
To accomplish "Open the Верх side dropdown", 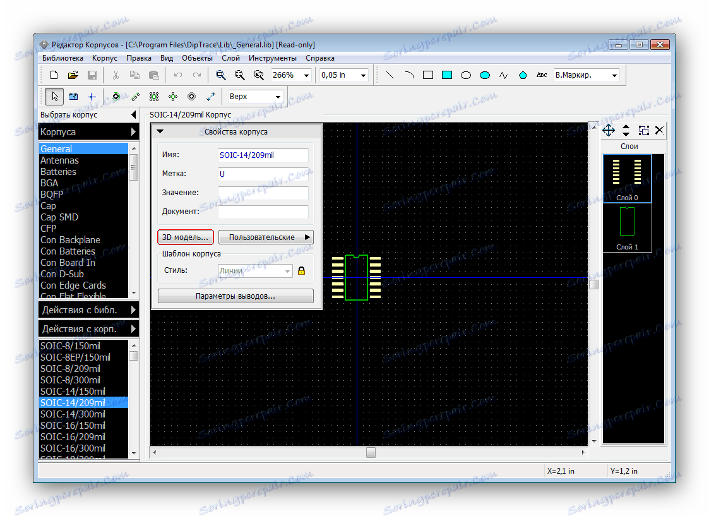I will [277, 97].
